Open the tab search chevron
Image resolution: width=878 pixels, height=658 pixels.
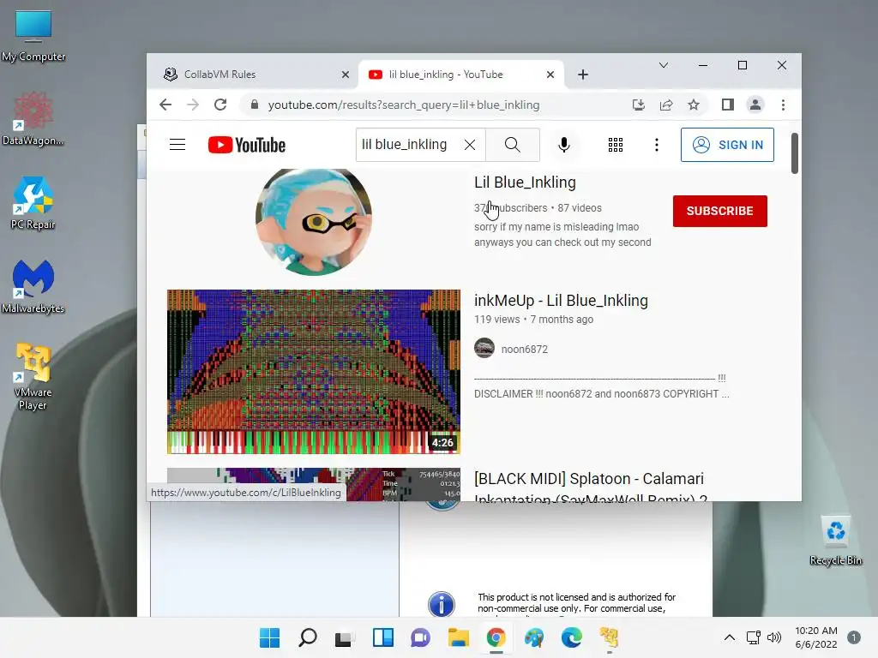[664, 65]
